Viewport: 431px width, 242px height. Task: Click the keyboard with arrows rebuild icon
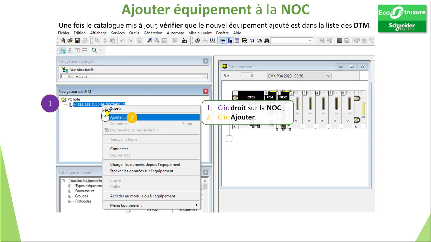pyautogui.click(x=212, y=41)
